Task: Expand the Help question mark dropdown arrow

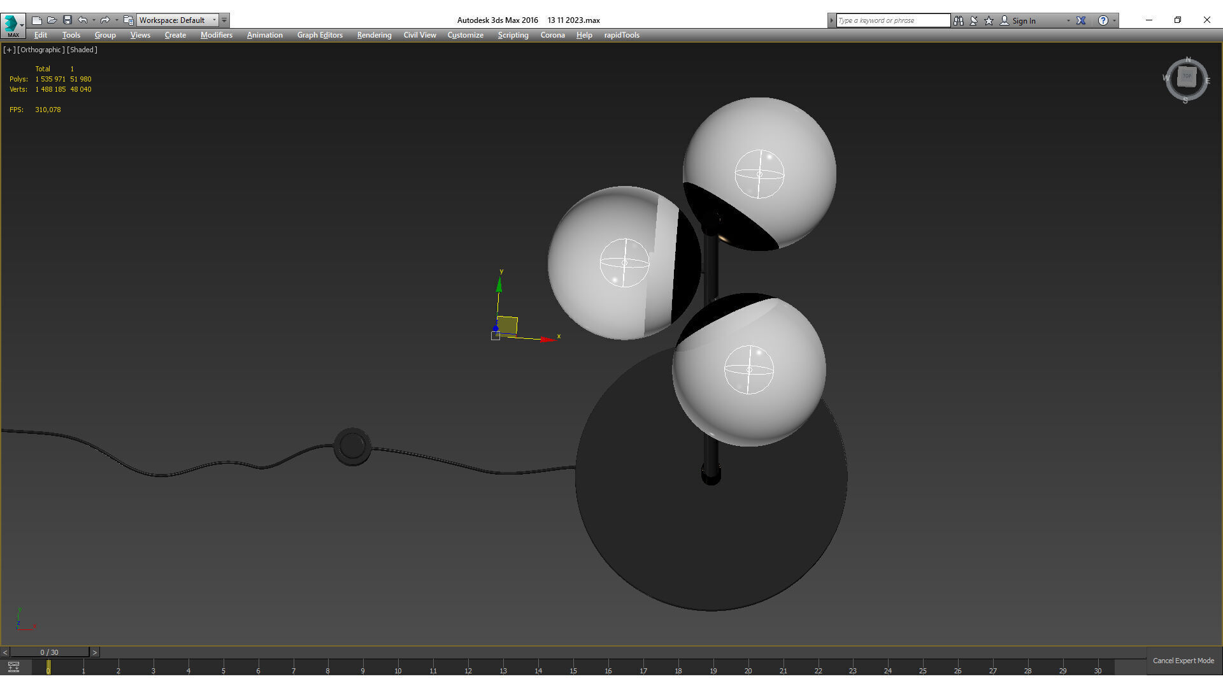Action: pos(1114,20)
